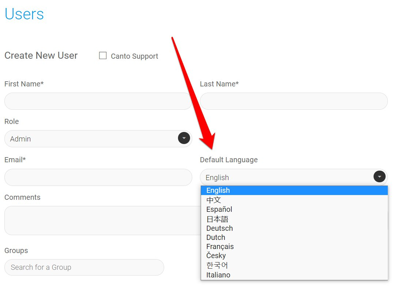Viewport: 409px width, 288px height.
Task: Pick Dutch from the language options
Action: click(216, 237)
